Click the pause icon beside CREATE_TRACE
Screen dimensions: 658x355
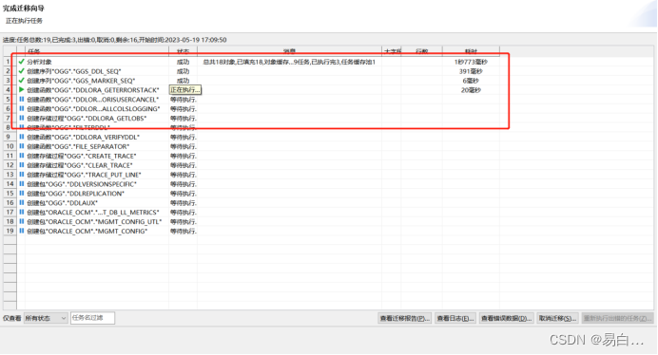pyautogui.click(x=22, y=156)
